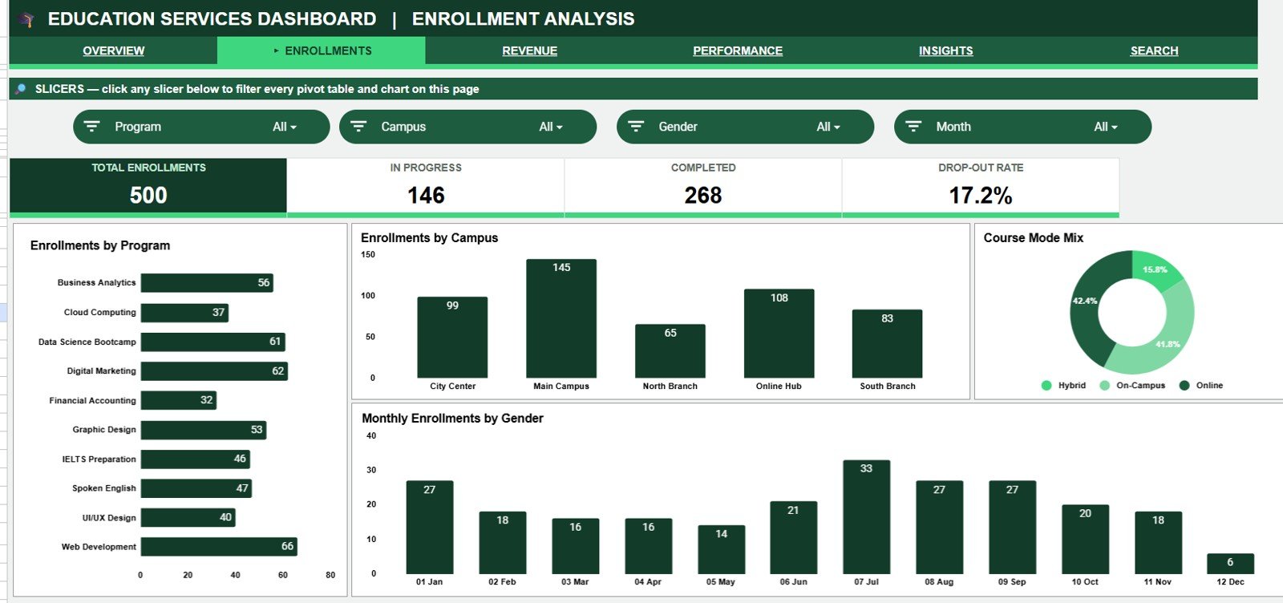Click the Campus slicer filter icon

click(358, 127)
